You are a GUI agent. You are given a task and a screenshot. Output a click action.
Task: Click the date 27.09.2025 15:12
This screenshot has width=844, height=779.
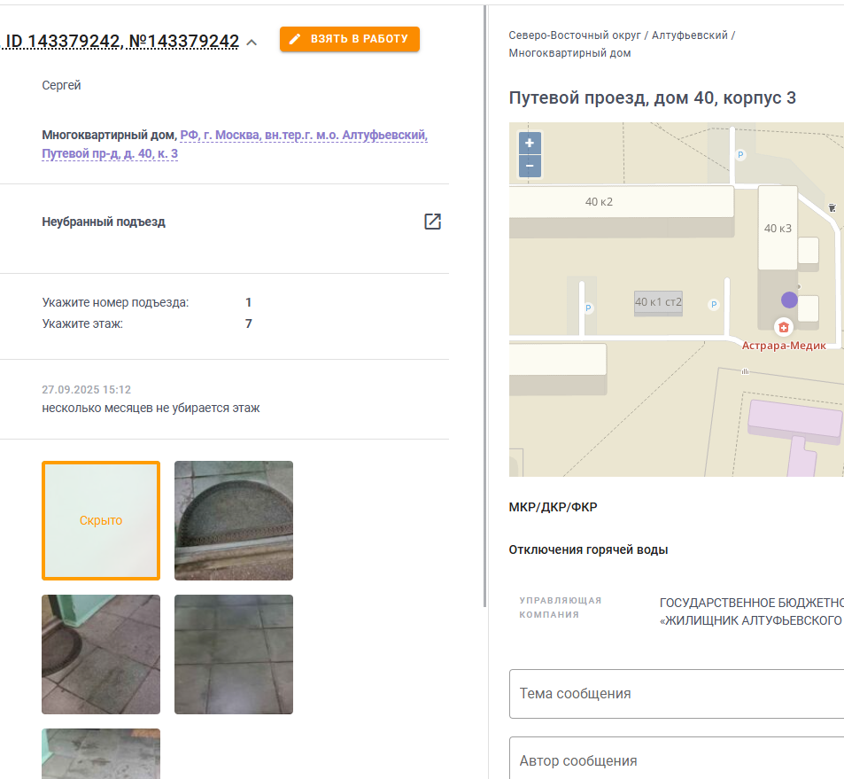(x=86, y=390)
